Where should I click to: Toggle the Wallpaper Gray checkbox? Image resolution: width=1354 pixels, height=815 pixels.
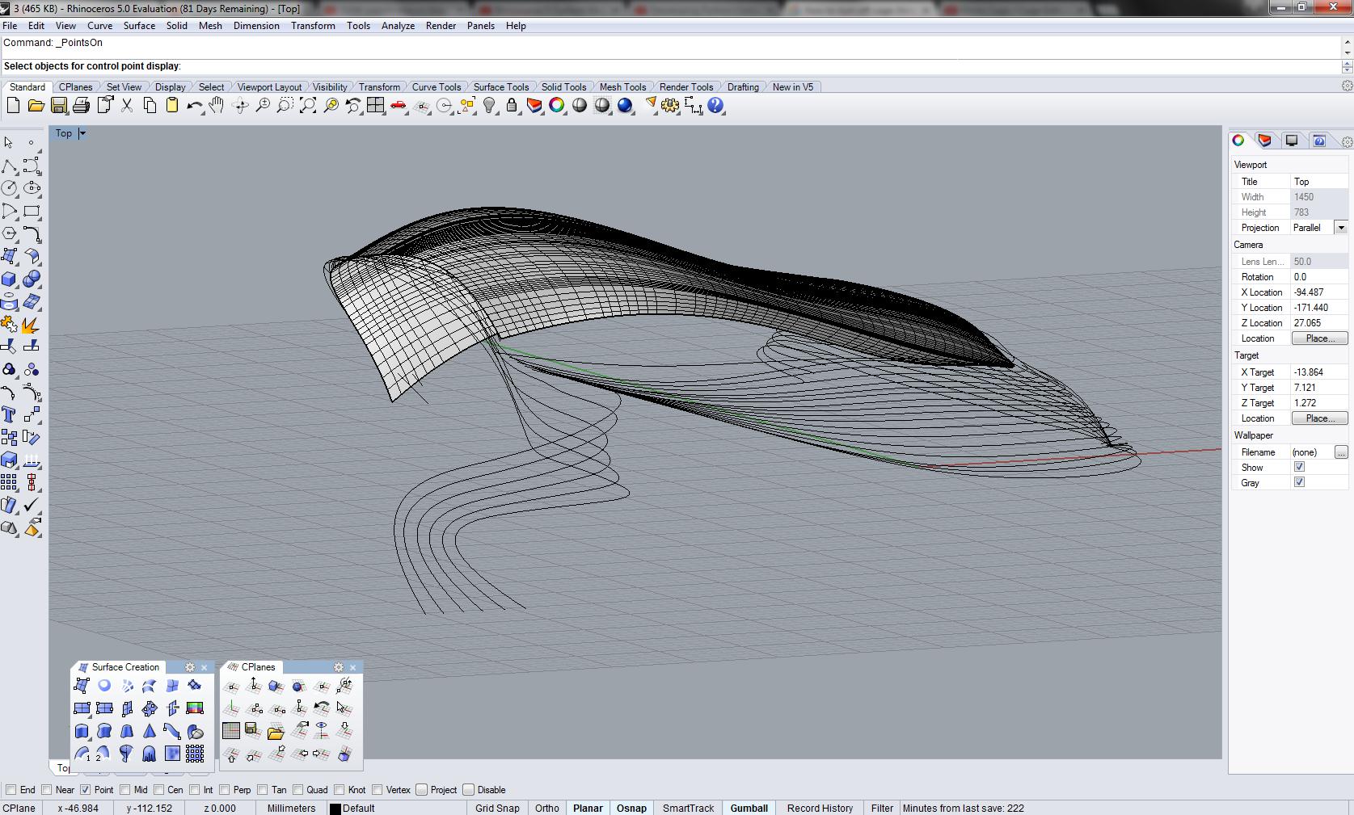coord(1299,482)
